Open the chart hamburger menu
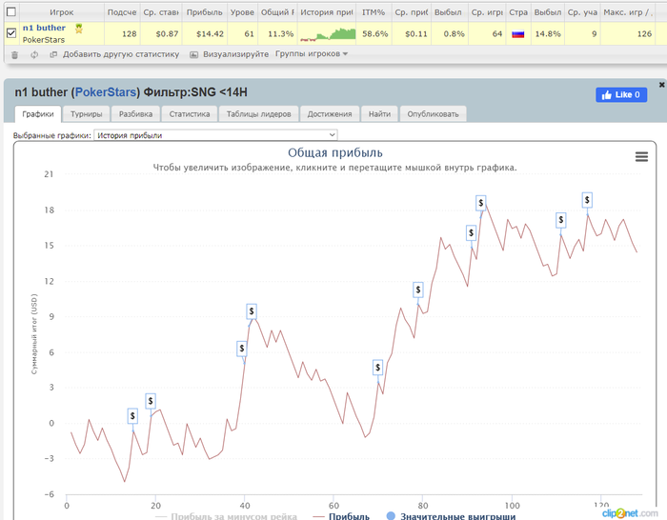The height and width of the screenshot is (520, 667). click(x=641, y=157)
